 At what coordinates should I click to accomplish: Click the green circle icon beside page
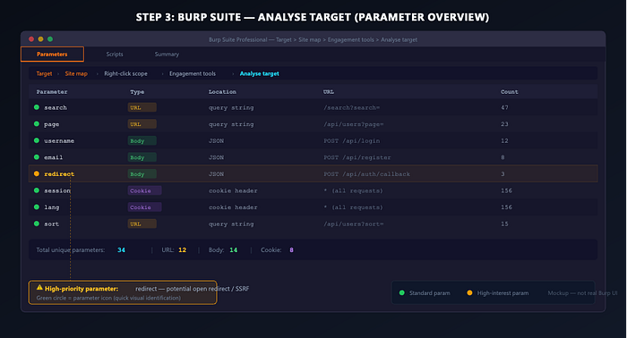coord(37,124)
